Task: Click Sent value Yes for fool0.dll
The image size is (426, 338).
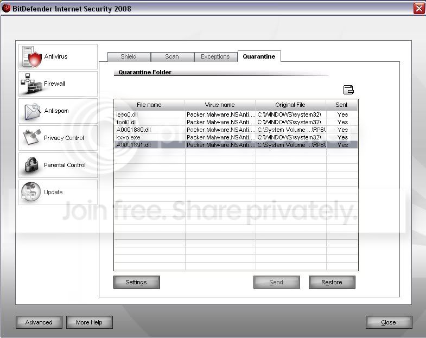Action: [x=342, y=122]
